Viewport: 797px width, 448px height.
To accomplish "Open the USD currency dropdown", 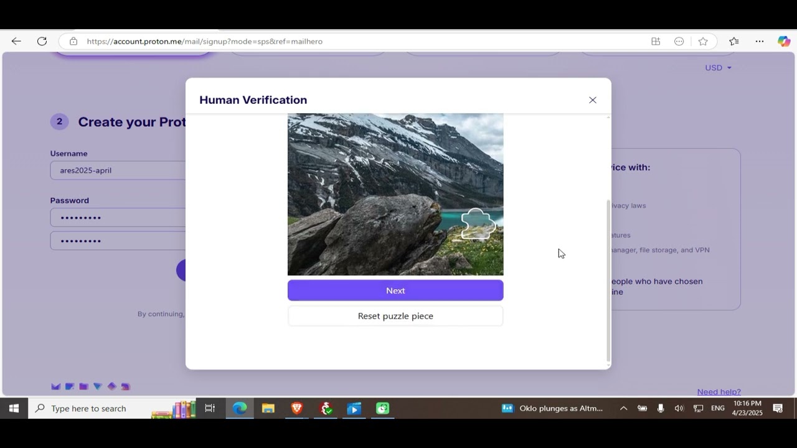I will 718,68.
